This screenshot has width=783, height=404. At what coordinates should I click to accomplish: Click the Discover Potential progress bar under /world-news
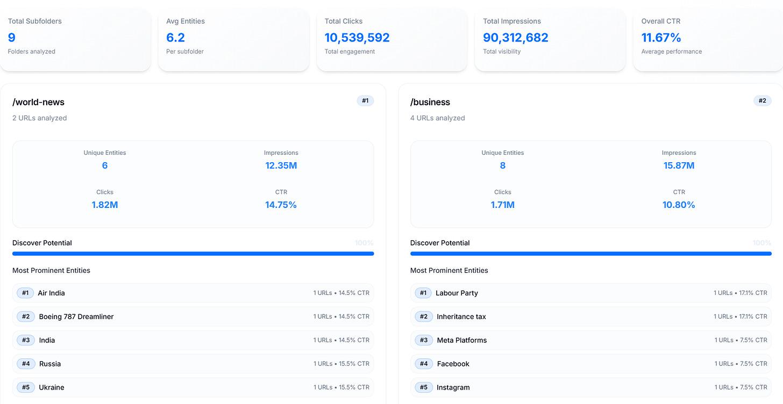tap(193, 253)
